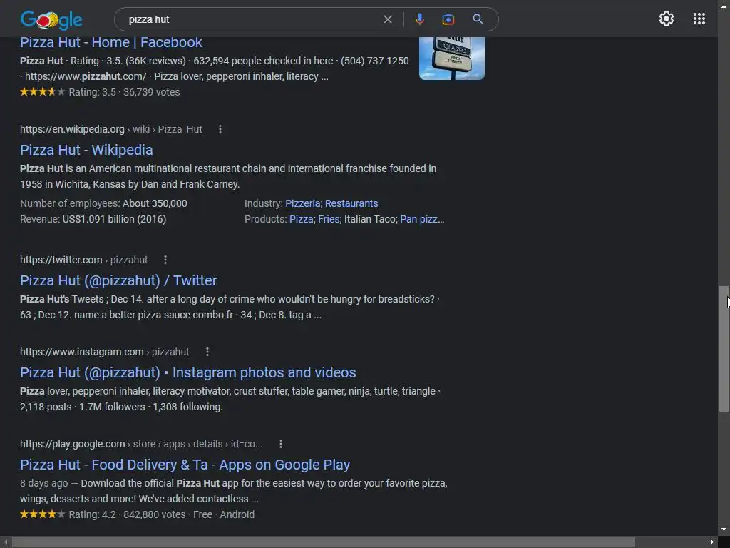Viewport: 730px width, 548px height.
Task: Follow the Fries product link
Action: tap(329, 219)
